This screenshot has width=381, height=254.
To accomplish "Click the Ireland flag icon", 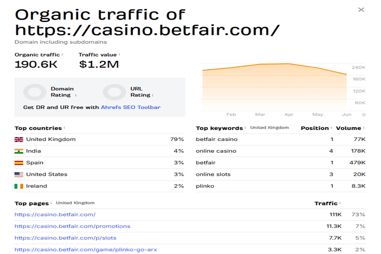I will point(19,186).
